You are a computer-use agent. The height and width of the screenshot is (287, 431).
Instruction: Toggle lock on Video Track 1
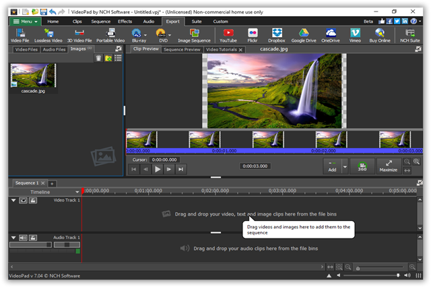tap(33, 200)
